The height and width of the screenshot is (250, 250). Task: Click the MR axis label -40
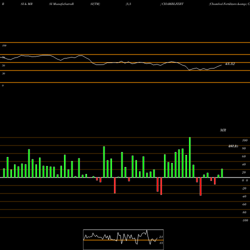click(244, 196)
